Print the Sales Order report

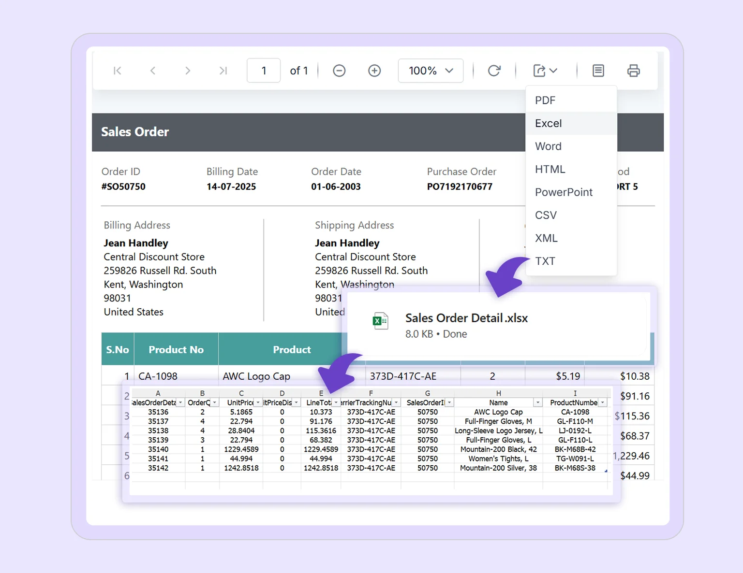(634, 71)
